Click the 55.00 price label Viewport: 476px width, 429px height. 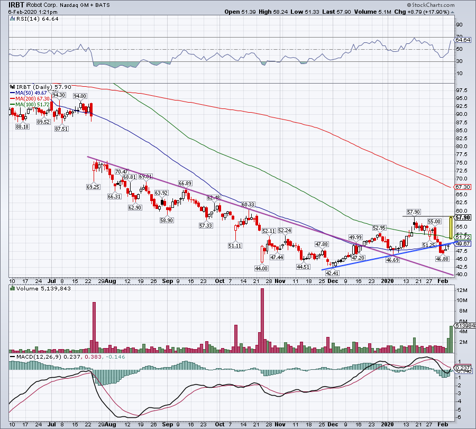pos(434,221)
